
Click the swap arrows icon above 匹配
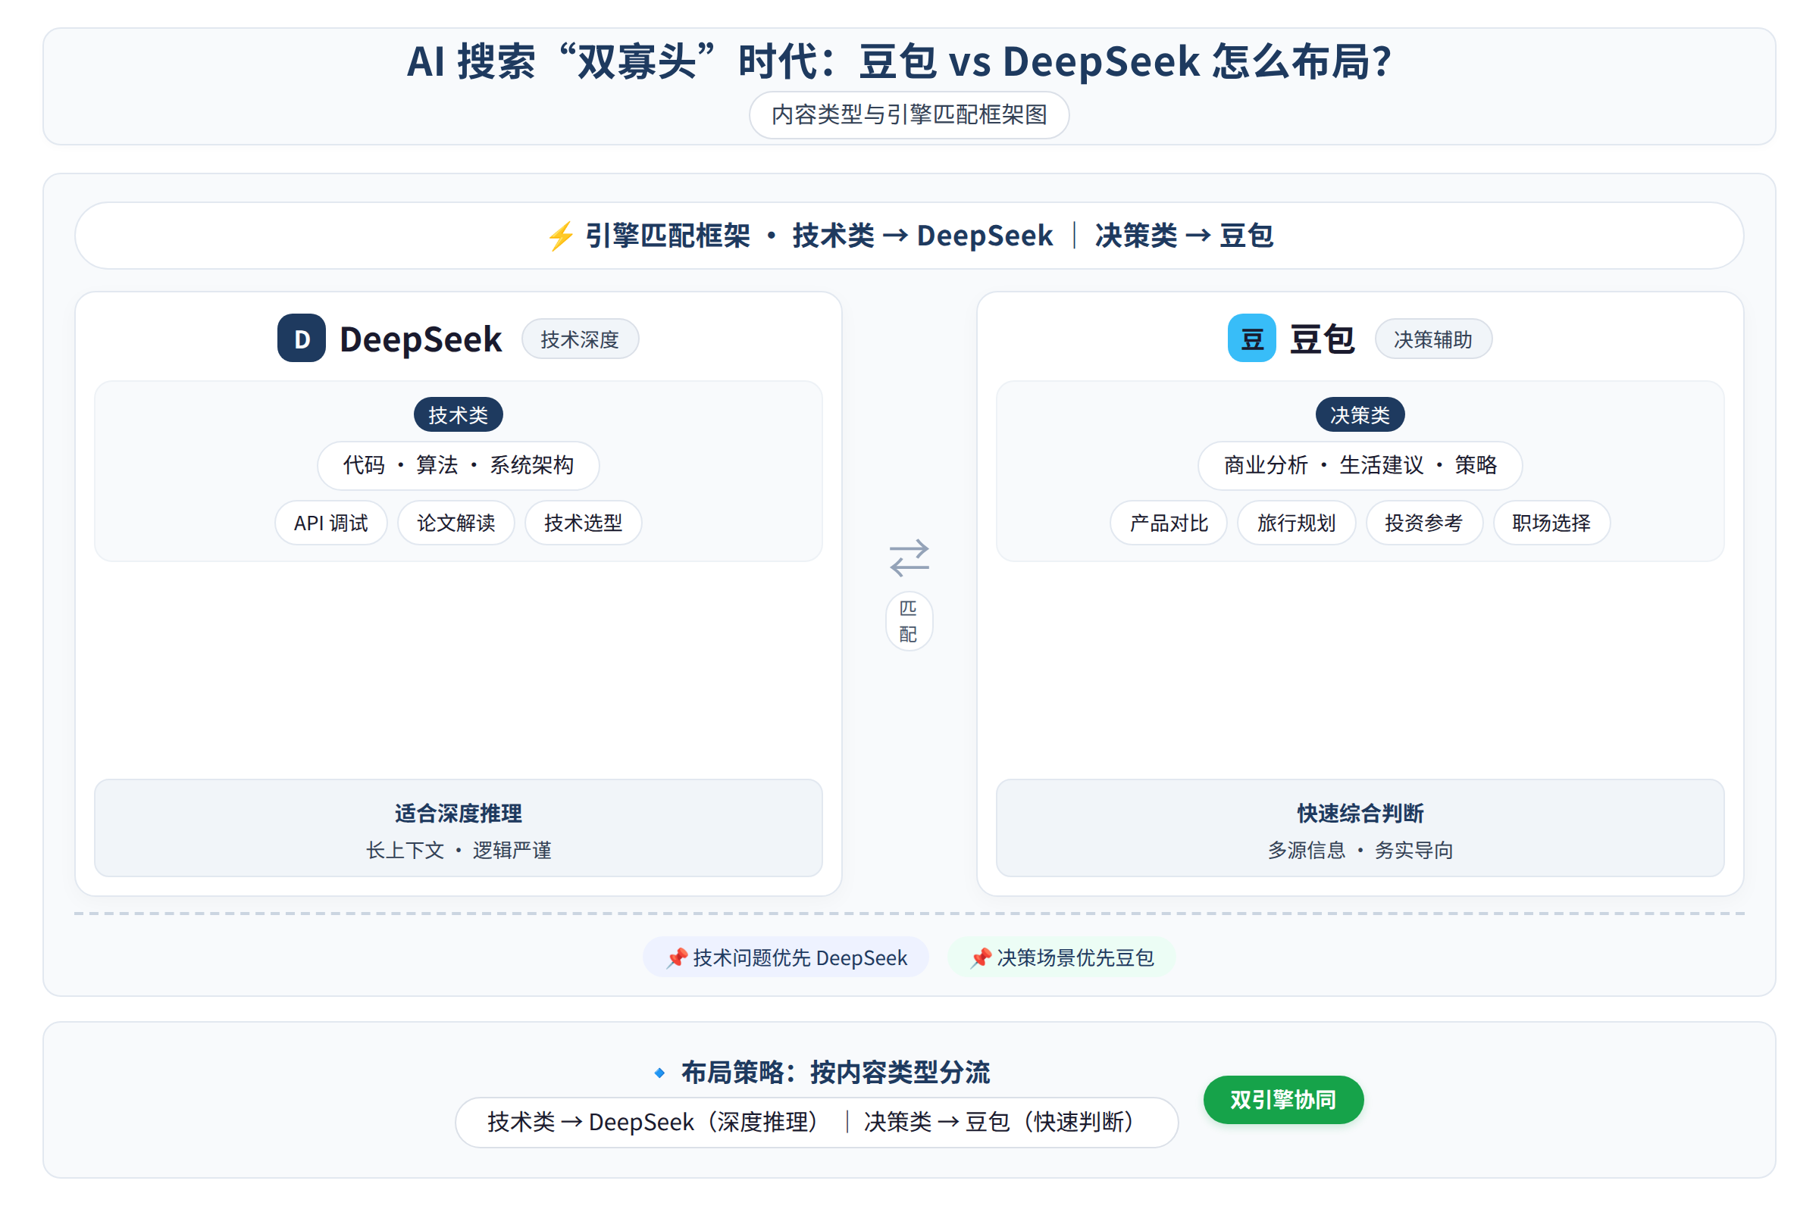(909, 558)
